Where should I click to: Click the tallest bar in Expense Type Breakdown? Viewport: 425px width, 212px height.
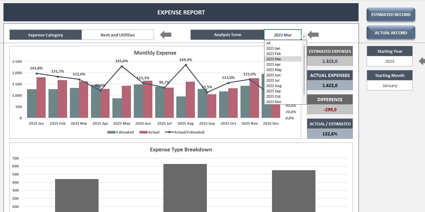[x=185, y=188]
